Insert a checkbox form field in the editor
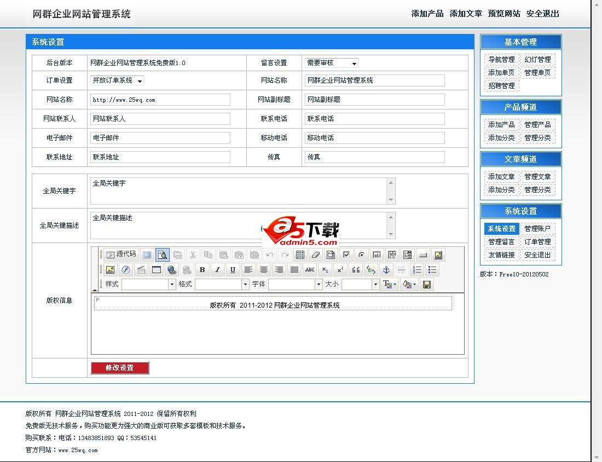The image size is (602, 462). [x=346, y=255]
